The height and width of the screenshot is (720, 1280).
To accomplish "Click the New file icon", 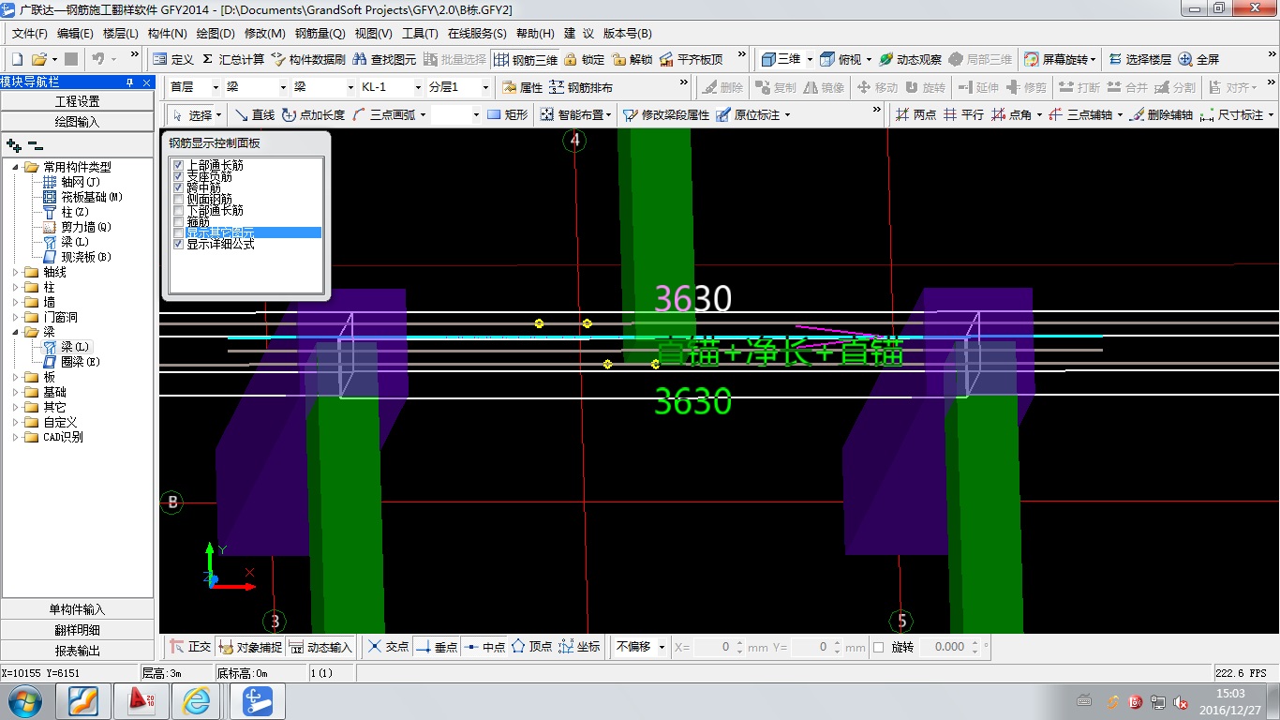I will [x=17, y=59].
